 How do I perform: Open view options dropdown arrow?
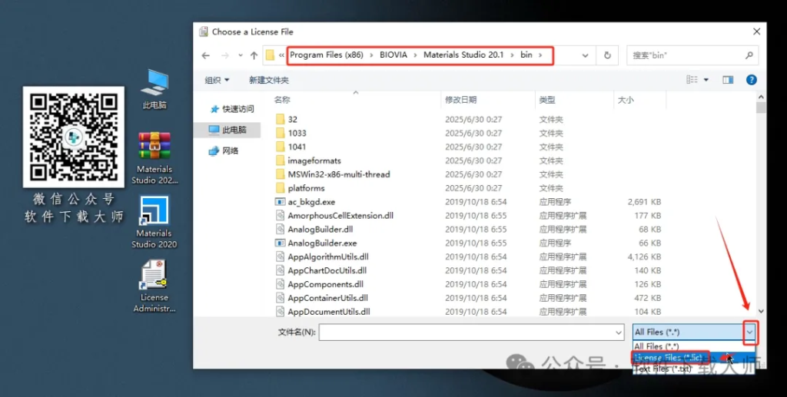[x=706, y=80]
